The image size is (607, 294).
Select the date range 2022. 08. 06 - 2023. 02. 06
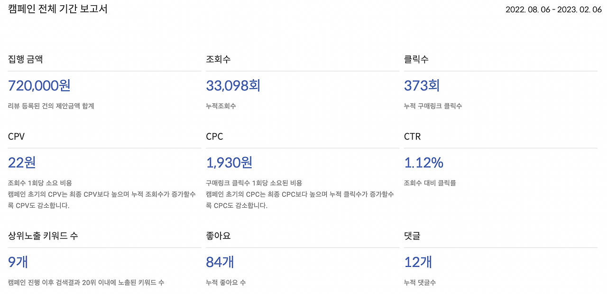pos(553,9)
